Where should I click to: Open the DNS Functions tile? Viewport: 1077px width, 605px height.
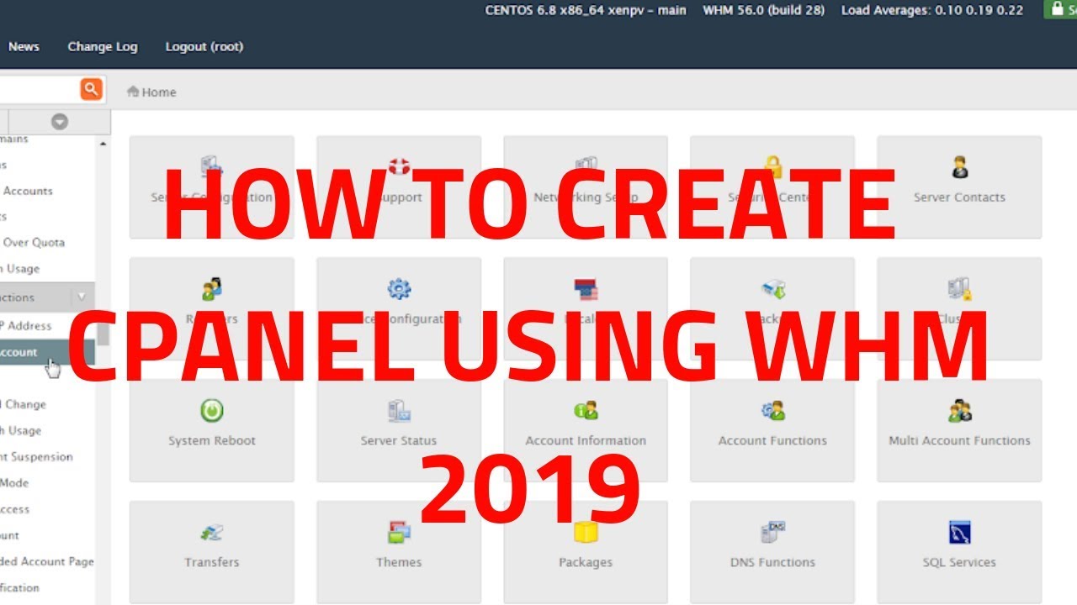772,552
